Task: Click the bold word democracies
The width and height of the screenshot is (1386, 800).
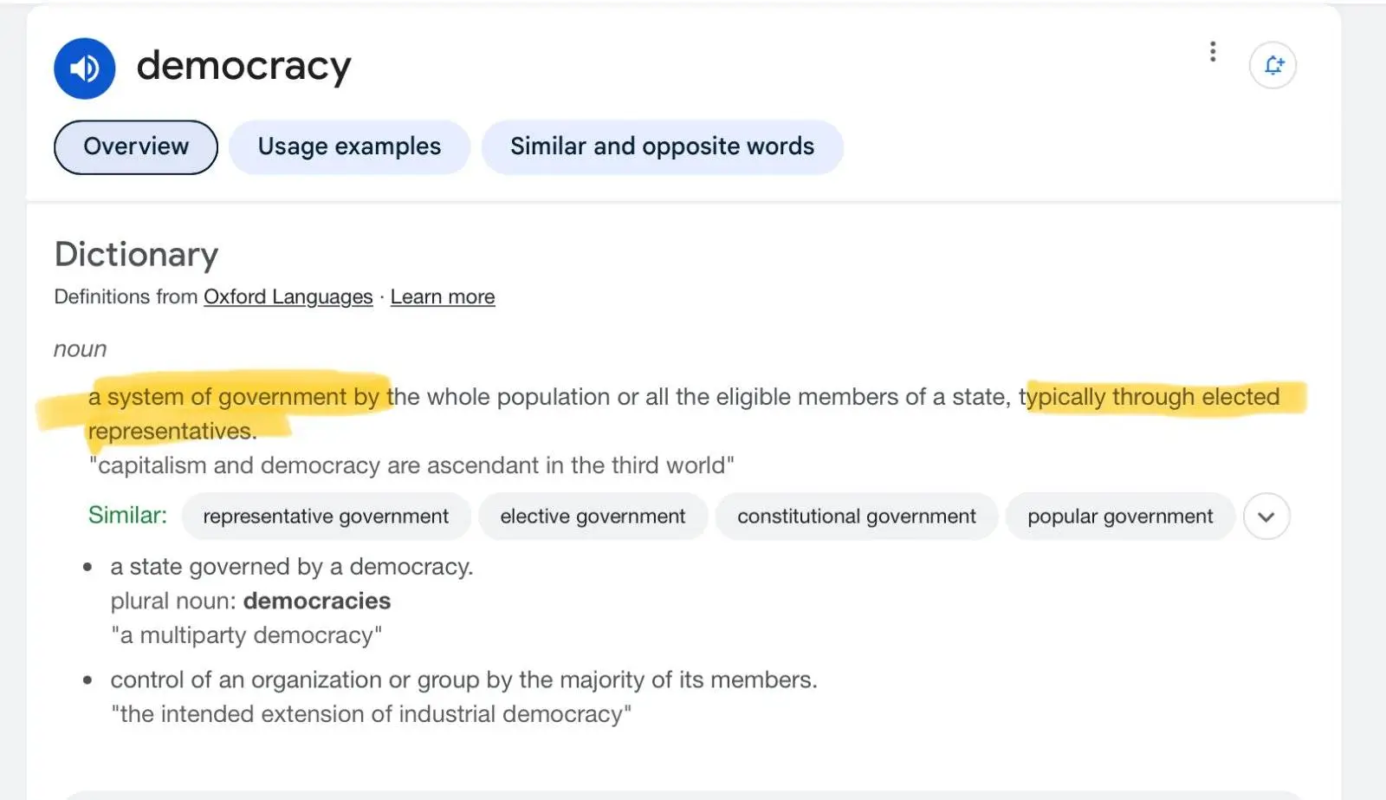Action: click(317, 602)
